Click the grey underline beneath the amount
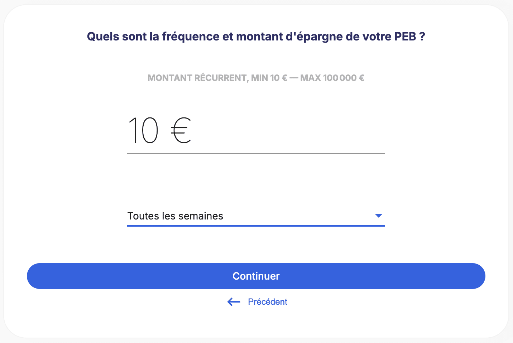The image size is (513, 343). (x=256, y=154)
